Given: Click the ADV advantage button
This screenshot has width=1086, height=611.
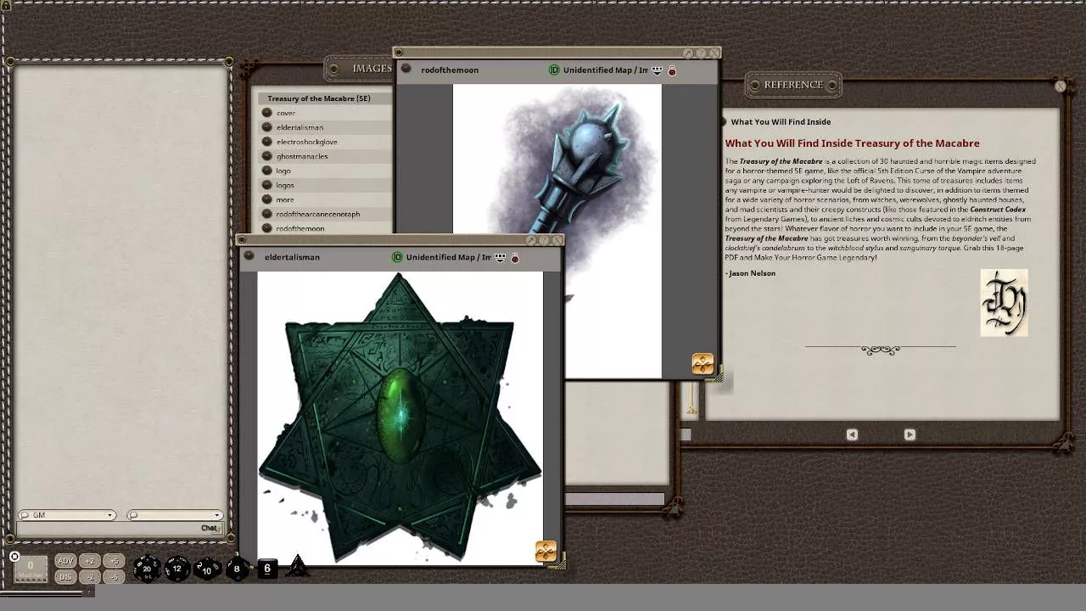Looking at the screenshot, I should pos(65,561).
